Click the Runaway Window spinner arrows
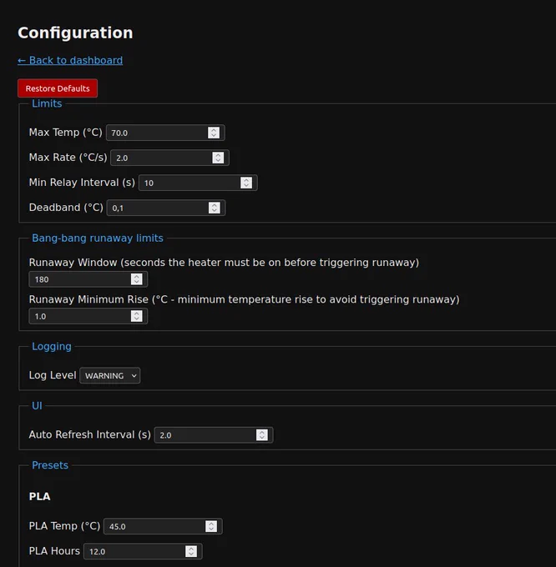The image size is (556, 567). coord(136,278)
